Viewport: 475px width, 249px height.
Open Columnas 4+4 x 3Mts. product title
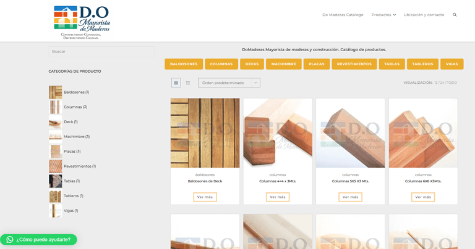[x=278, y=181]
